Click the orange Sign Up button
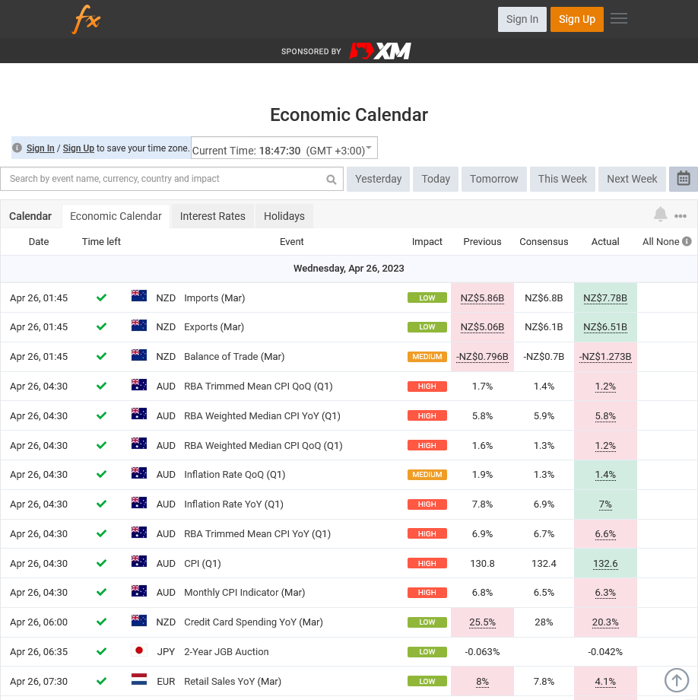 tap(576, 19)
